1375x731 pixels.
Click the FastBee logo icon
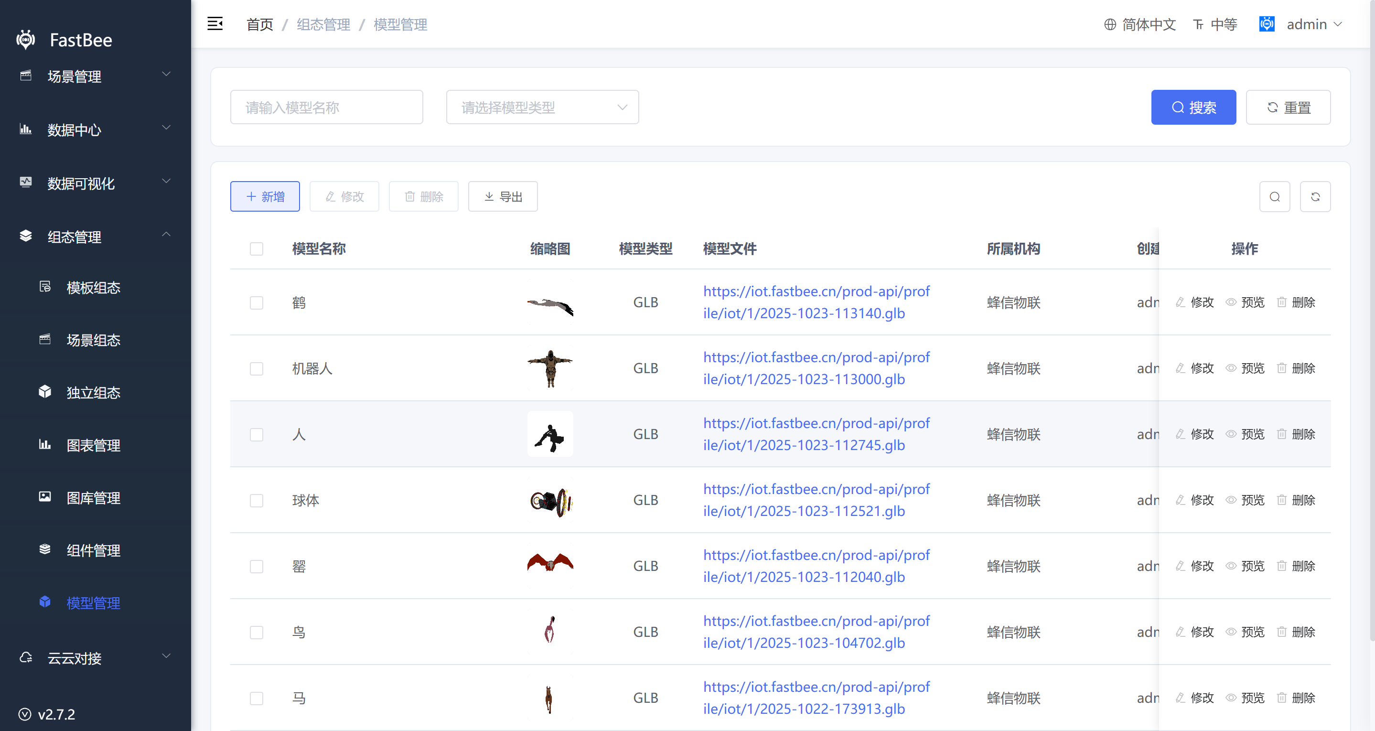[26, 40]
